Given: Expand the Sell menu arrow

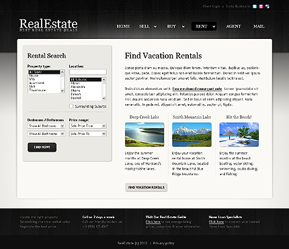Looking at the screenshot, I should point(155,26).
